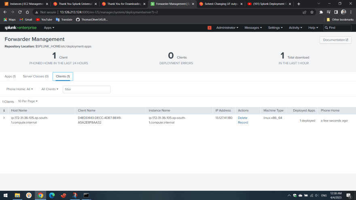Click the Delete Record link

pyautogui.click(x=243, y=120)
